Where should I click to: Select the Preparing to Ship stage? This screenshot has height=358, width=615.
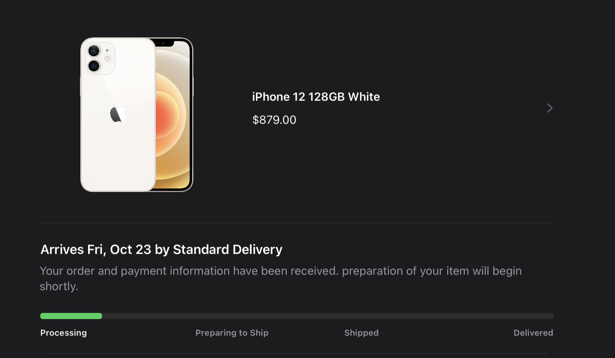pos(232,333)
